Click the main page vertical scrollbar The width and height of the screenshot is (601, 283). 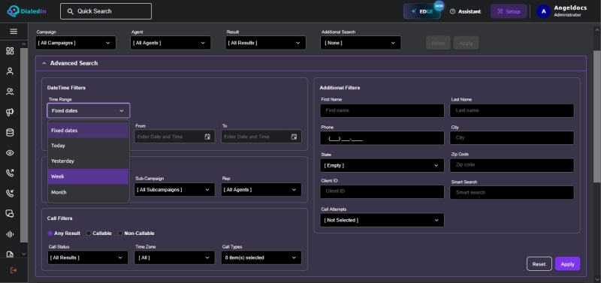pos(596,116)
